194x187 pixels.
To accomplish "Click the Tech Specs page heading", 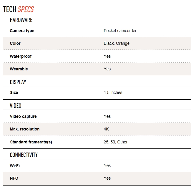I will (x=19, y=9).
